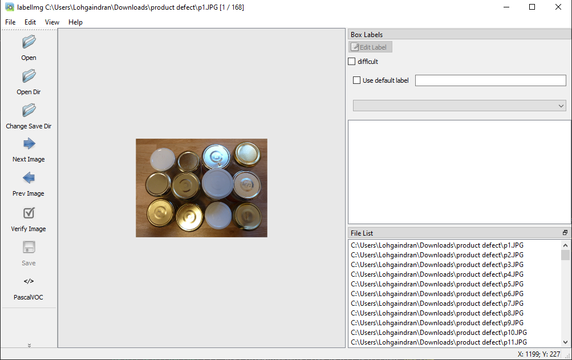Click labelImg app icon in title bar
Viewport: 572px width, 360px height.
[x=10, y=7]
